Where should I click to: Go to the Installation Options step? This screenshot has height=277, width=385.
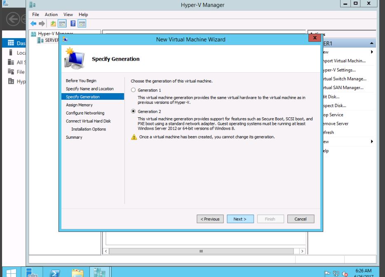[x=89, y=129]
